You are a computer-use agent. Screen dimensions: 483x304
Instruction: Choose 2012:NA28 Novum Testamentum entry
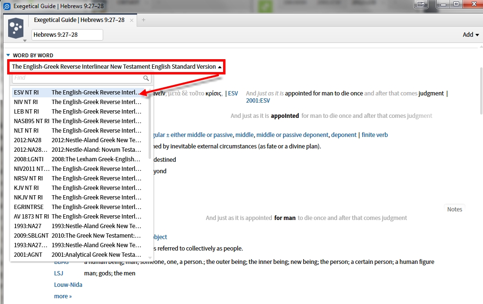[x=77, y=149]
